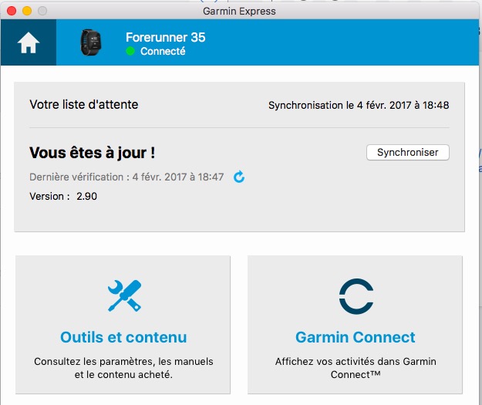This screenshot has height=405, width=482.
Task: Click the Connecté status label
Action: click(163, 52)
